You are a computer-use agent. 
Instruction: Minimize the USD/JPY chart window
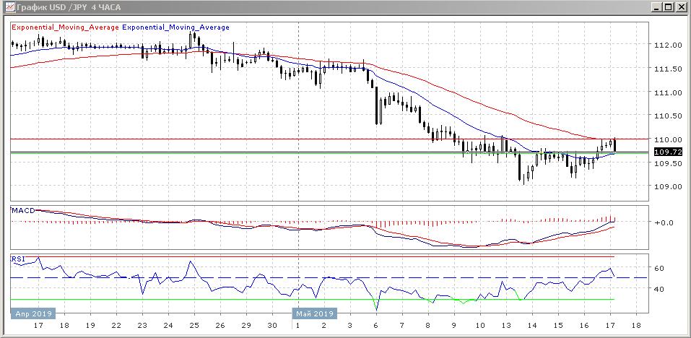coord(655,6)
